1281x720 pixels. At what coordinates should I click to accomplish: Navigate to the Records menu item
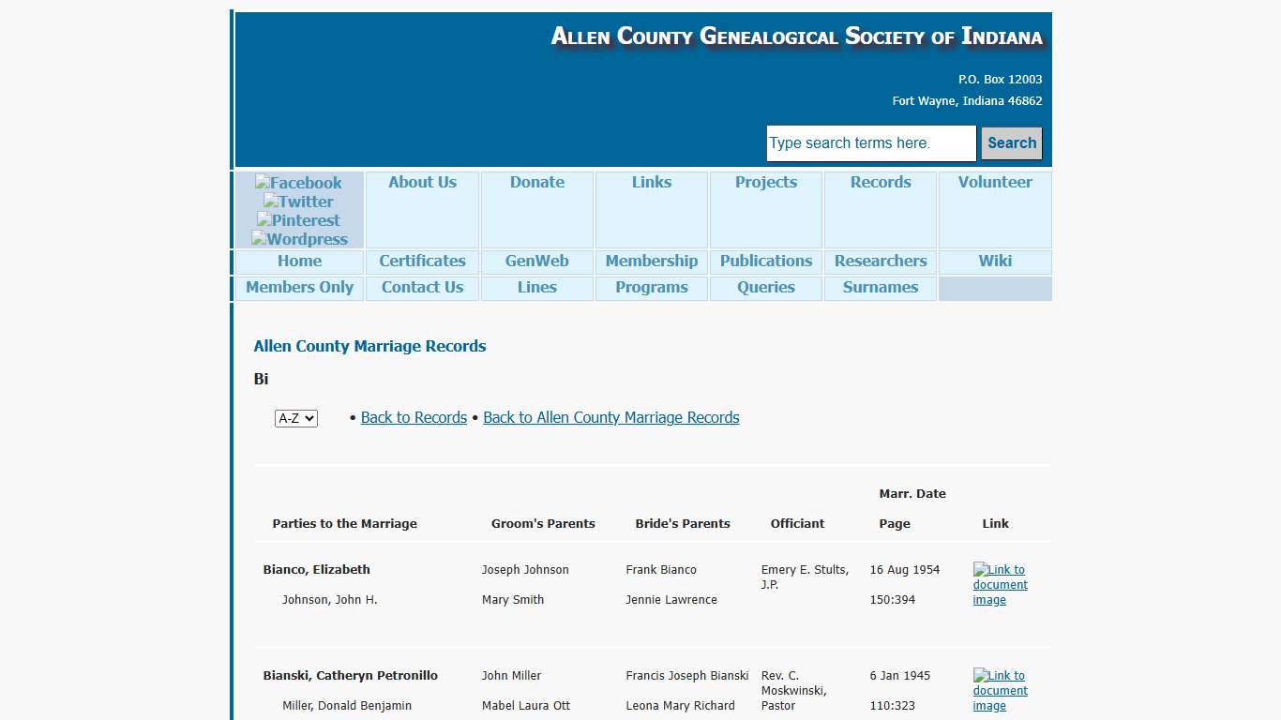click(880, 182)
